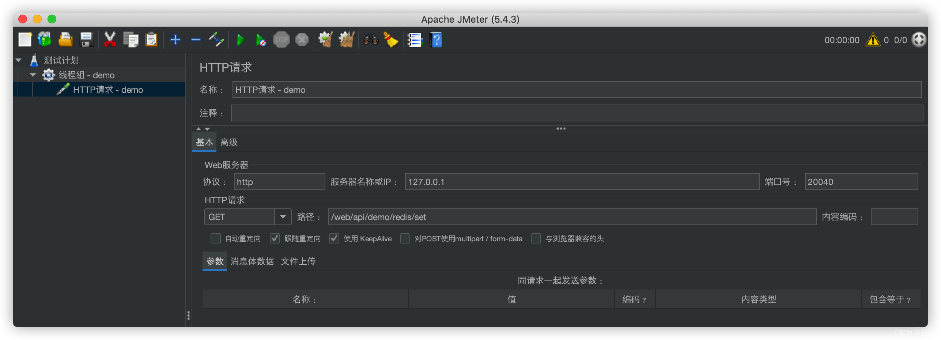Uncheck the 跟随重定向 checkbox
Screen dimensions: 941x340
pos(275,238)
